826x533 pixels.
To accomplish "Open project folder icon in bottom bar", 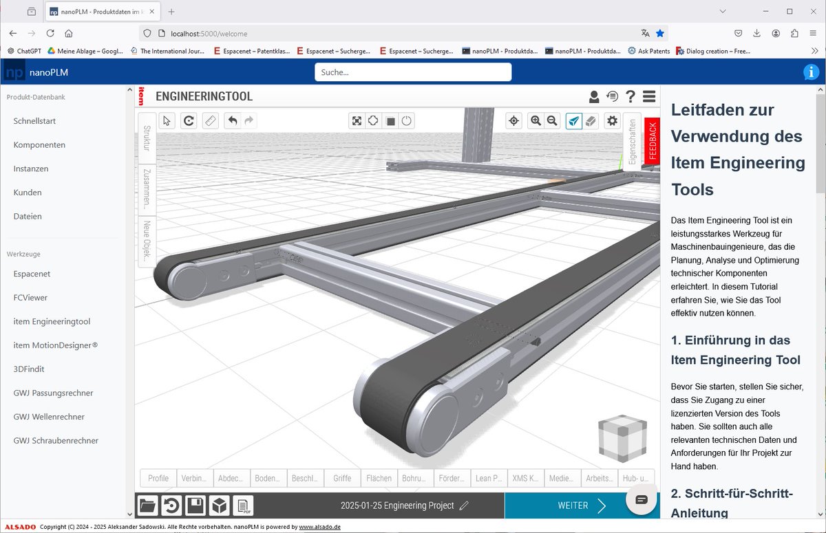I will point(147,506).
